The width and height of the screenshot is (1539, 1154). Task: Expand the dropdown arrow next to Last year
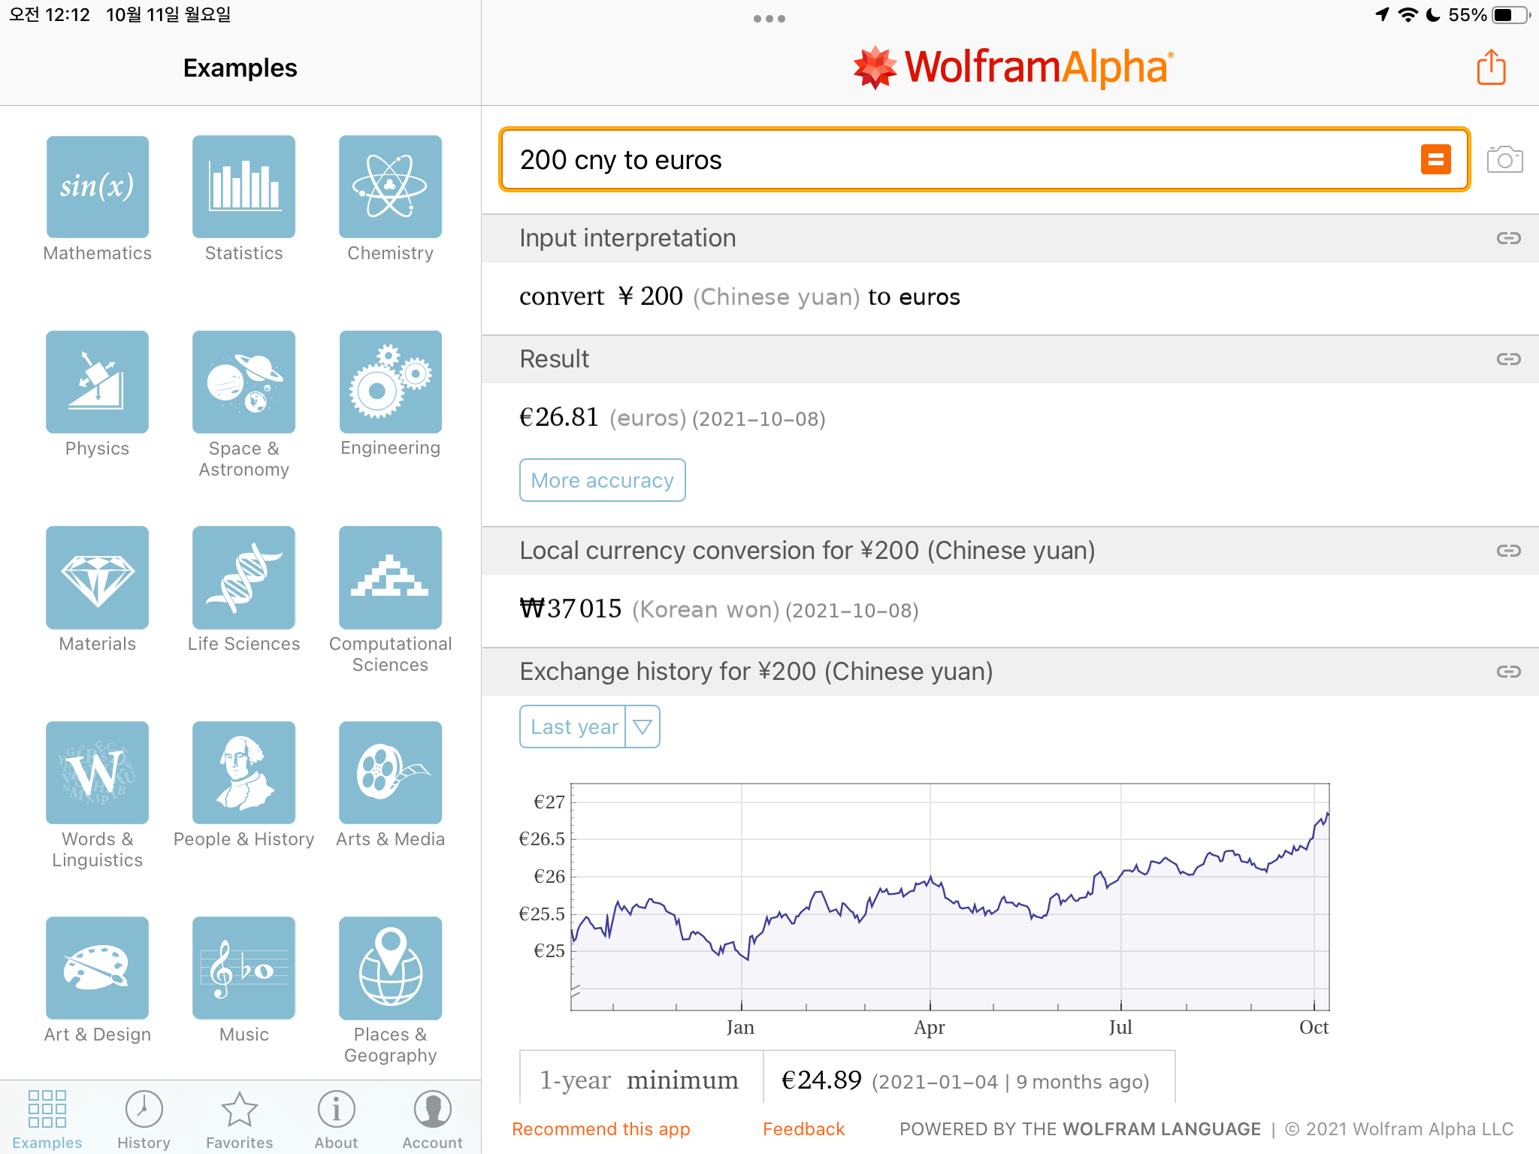point(643,727)
